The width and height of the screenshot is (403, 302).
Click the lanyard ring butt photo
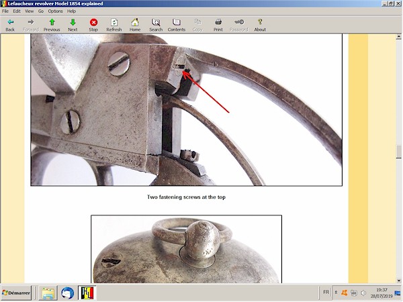coord(186,249)
